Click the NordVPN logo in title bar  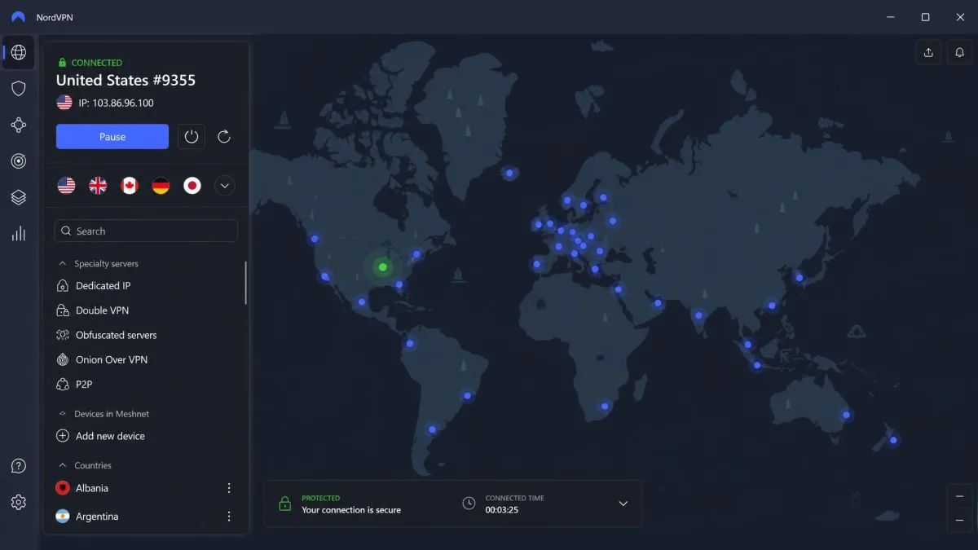click(18, 17)
